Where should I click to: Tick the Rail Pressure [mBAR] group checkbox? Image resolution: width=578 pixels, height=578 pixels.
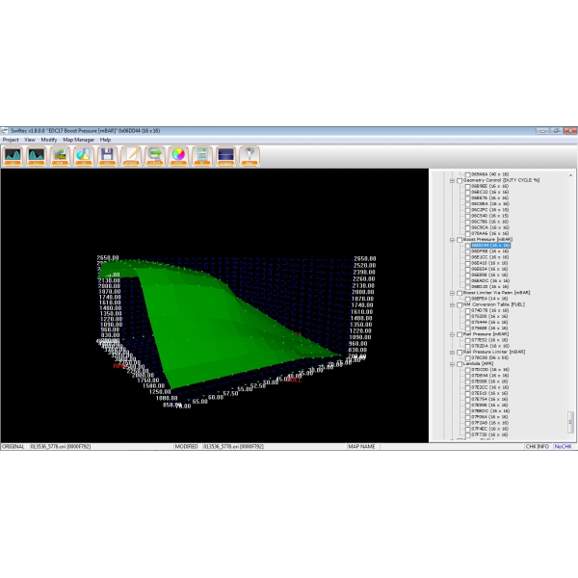click(460, 334)
